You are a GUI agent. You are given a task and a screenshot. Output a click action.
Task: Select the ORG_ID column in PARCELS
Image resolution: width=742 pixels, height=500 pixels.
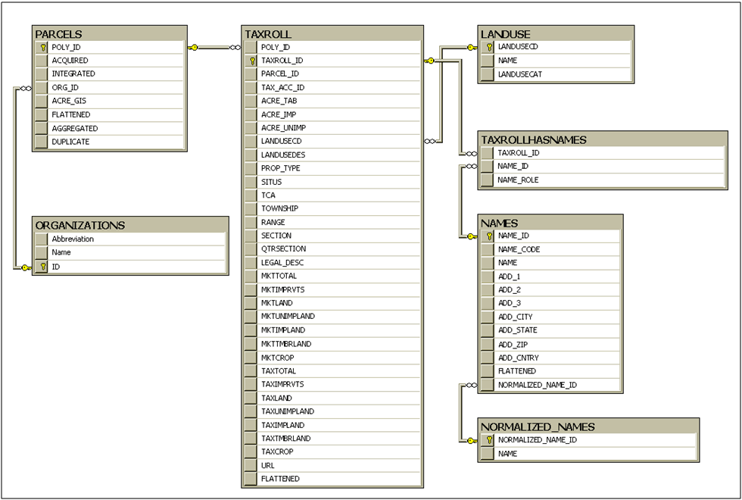coord(109,88)
